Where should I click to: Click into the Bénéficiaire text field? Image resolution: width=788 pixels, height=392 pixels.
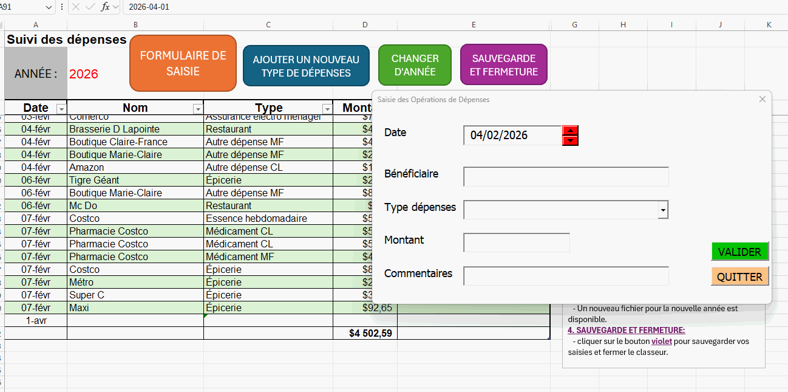pos(565,176)
